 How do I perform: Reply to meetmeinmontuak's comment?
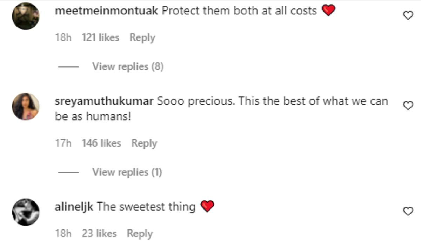pos(142,37)
